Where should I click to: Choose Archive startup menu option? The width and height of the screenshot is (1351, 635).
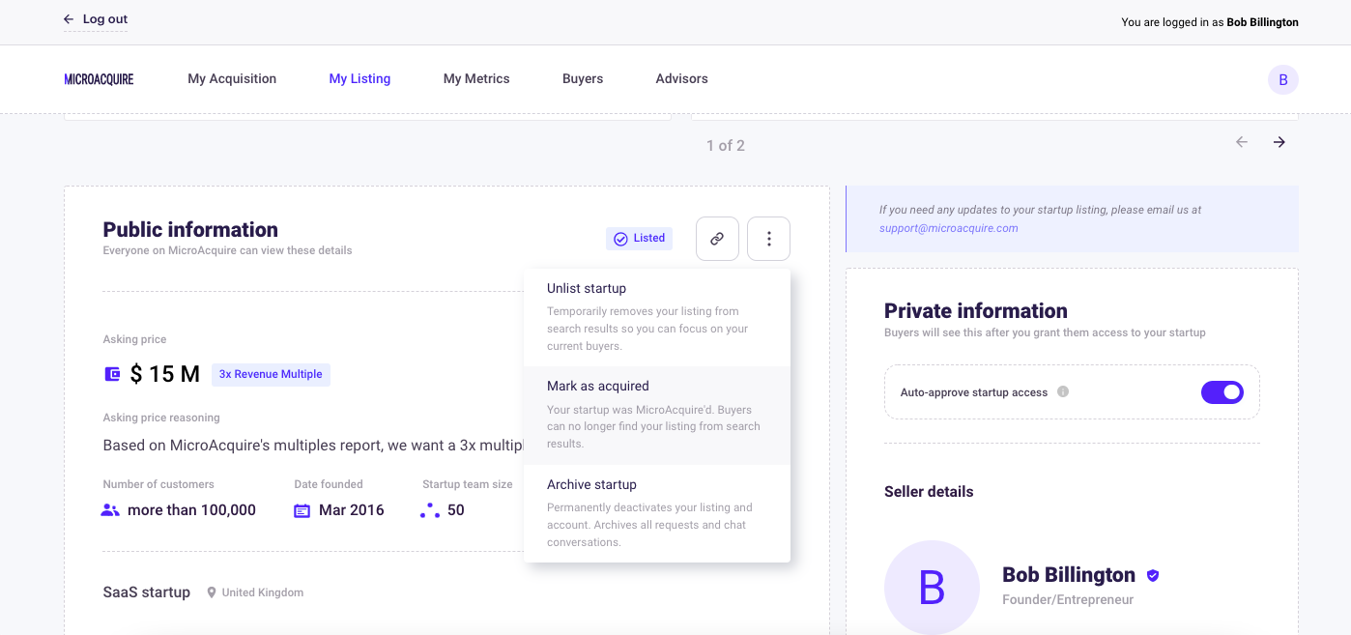[x=657, y=513]
